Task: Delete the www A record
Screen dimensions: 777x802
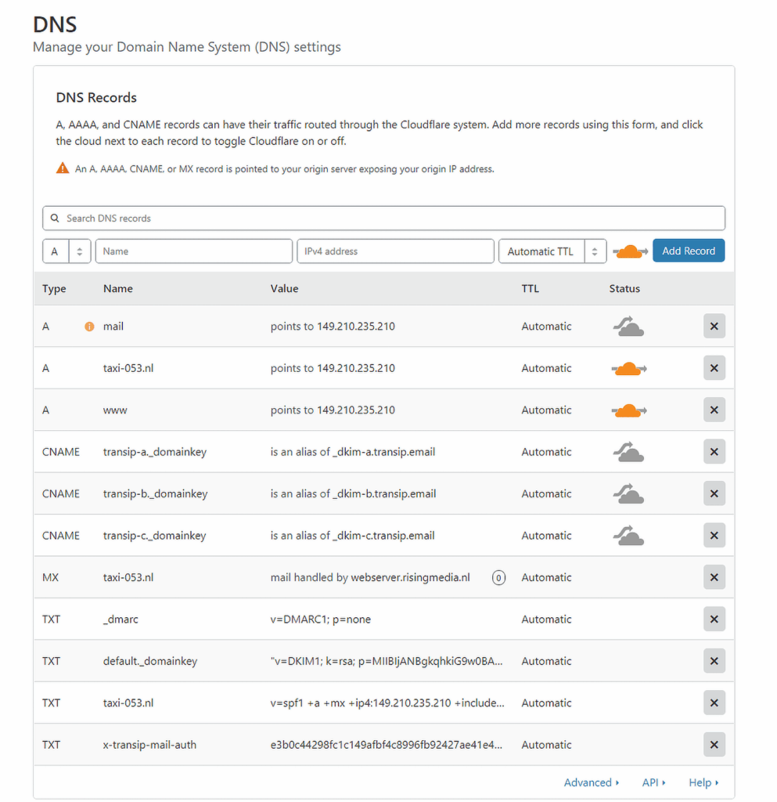Action: pyautogui.click(x=714, y=410)
